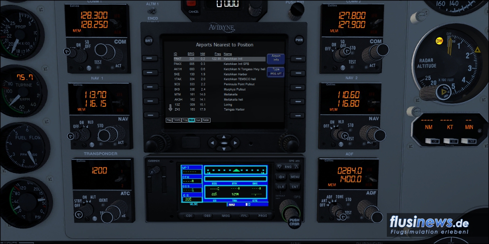
Task: Click the Avidyne cursor pad left arrow
Action: coord(213,143)
